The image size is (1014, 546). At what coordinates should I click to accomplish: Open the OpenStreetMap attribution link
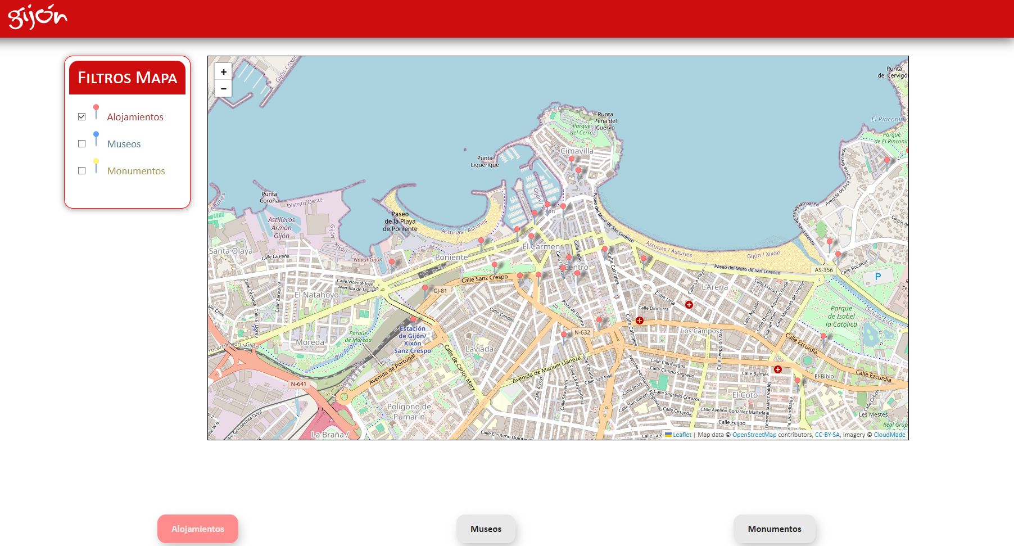754,435
